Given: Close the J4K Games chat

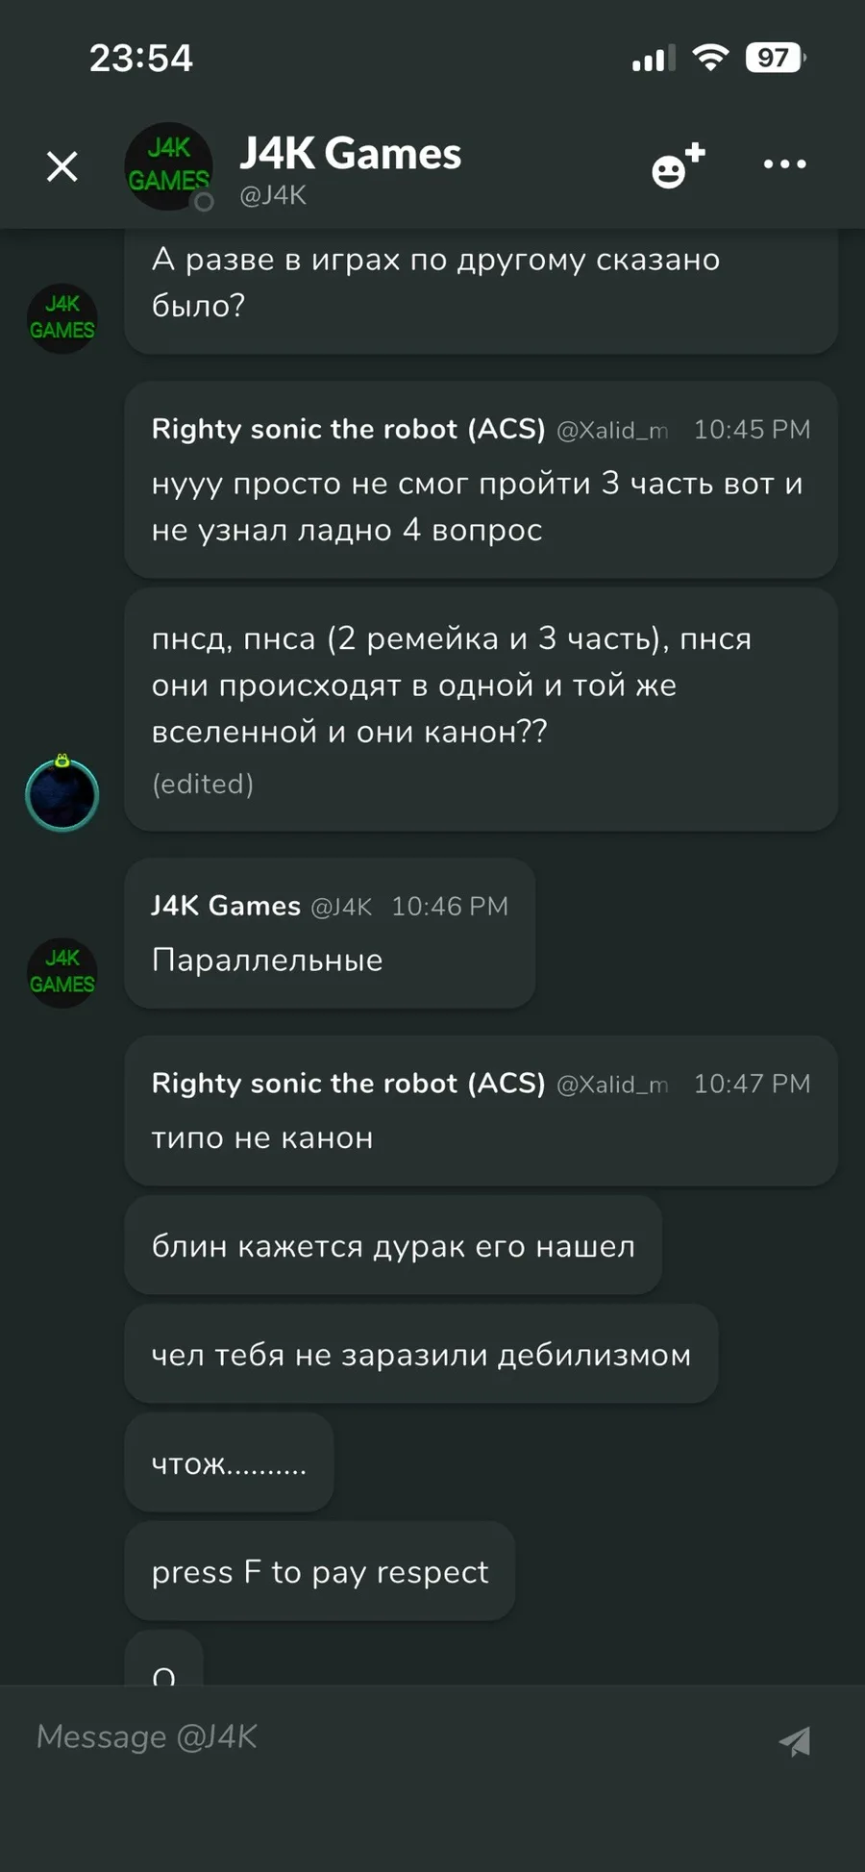Looking at the screenshot, I should point(62,167).
